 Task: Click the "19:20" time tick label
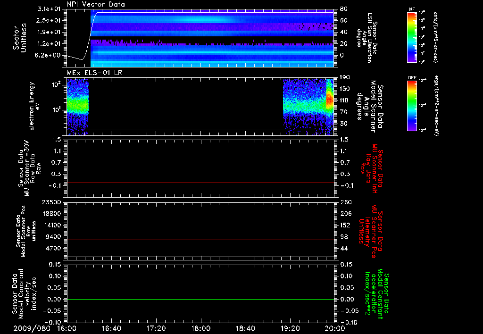(290, 328)
